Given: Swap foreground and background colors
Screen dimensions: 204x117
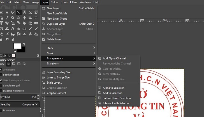Looking at the screenshot, I should point(24,44).
